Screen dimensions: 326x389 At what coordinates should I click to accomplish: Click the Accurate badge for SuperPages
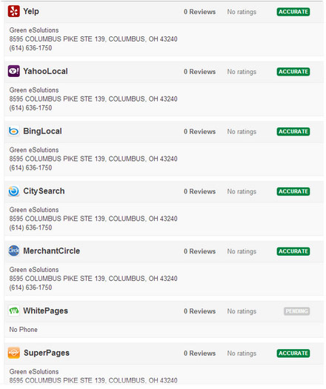tap(293, 353)
